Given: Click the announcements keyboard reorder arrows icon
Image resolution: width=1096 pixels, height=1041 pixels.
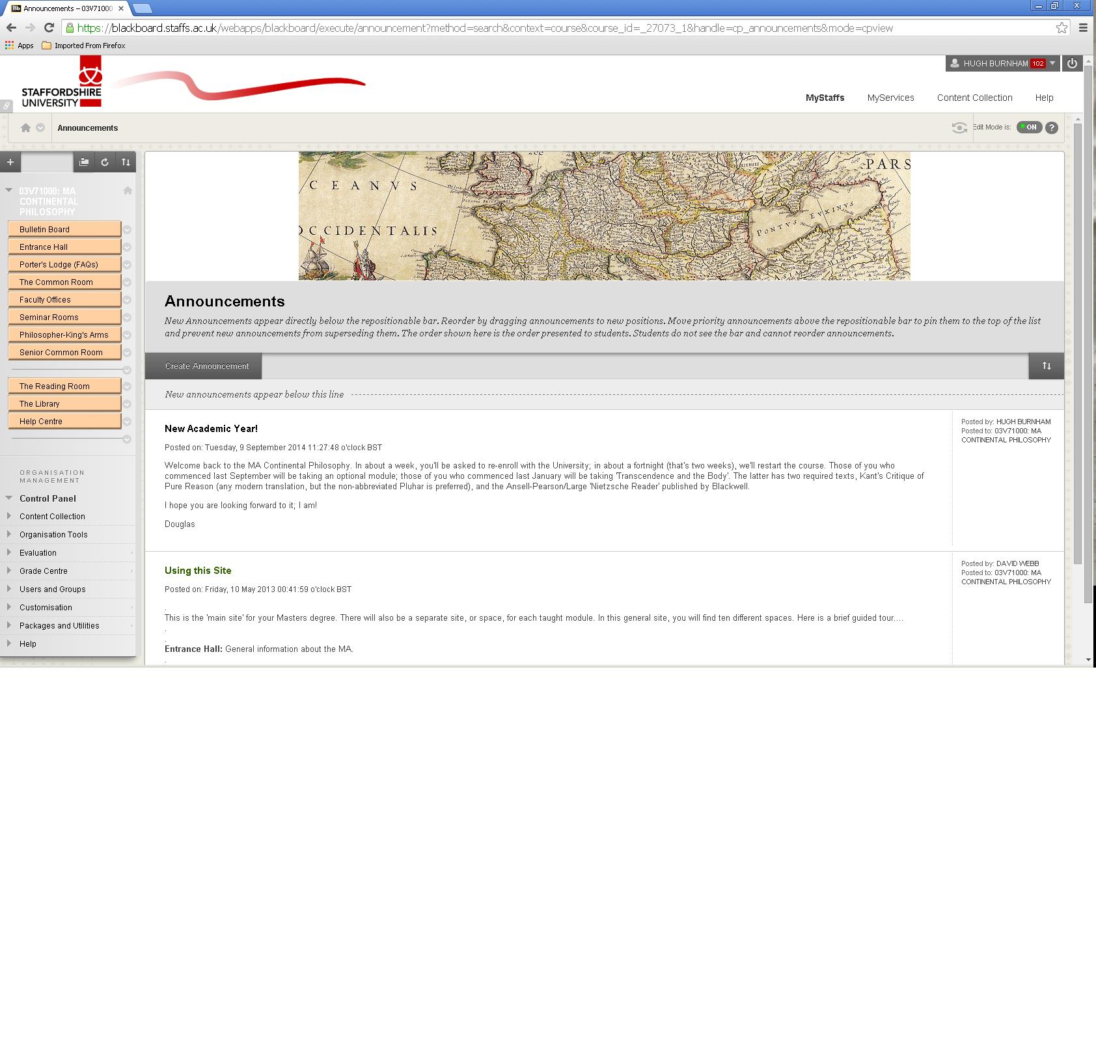Looking at the screenshot, I should coord(1046,366).
